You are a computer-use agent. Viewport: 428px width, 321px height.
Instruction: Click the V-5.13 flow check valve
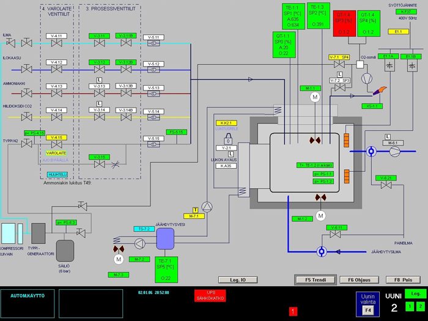click(154, 95)
